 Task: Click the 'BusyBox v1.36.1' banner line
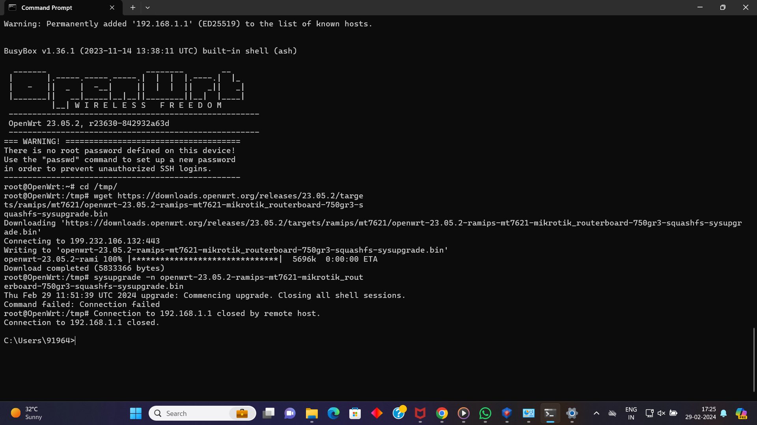[150, 51]
